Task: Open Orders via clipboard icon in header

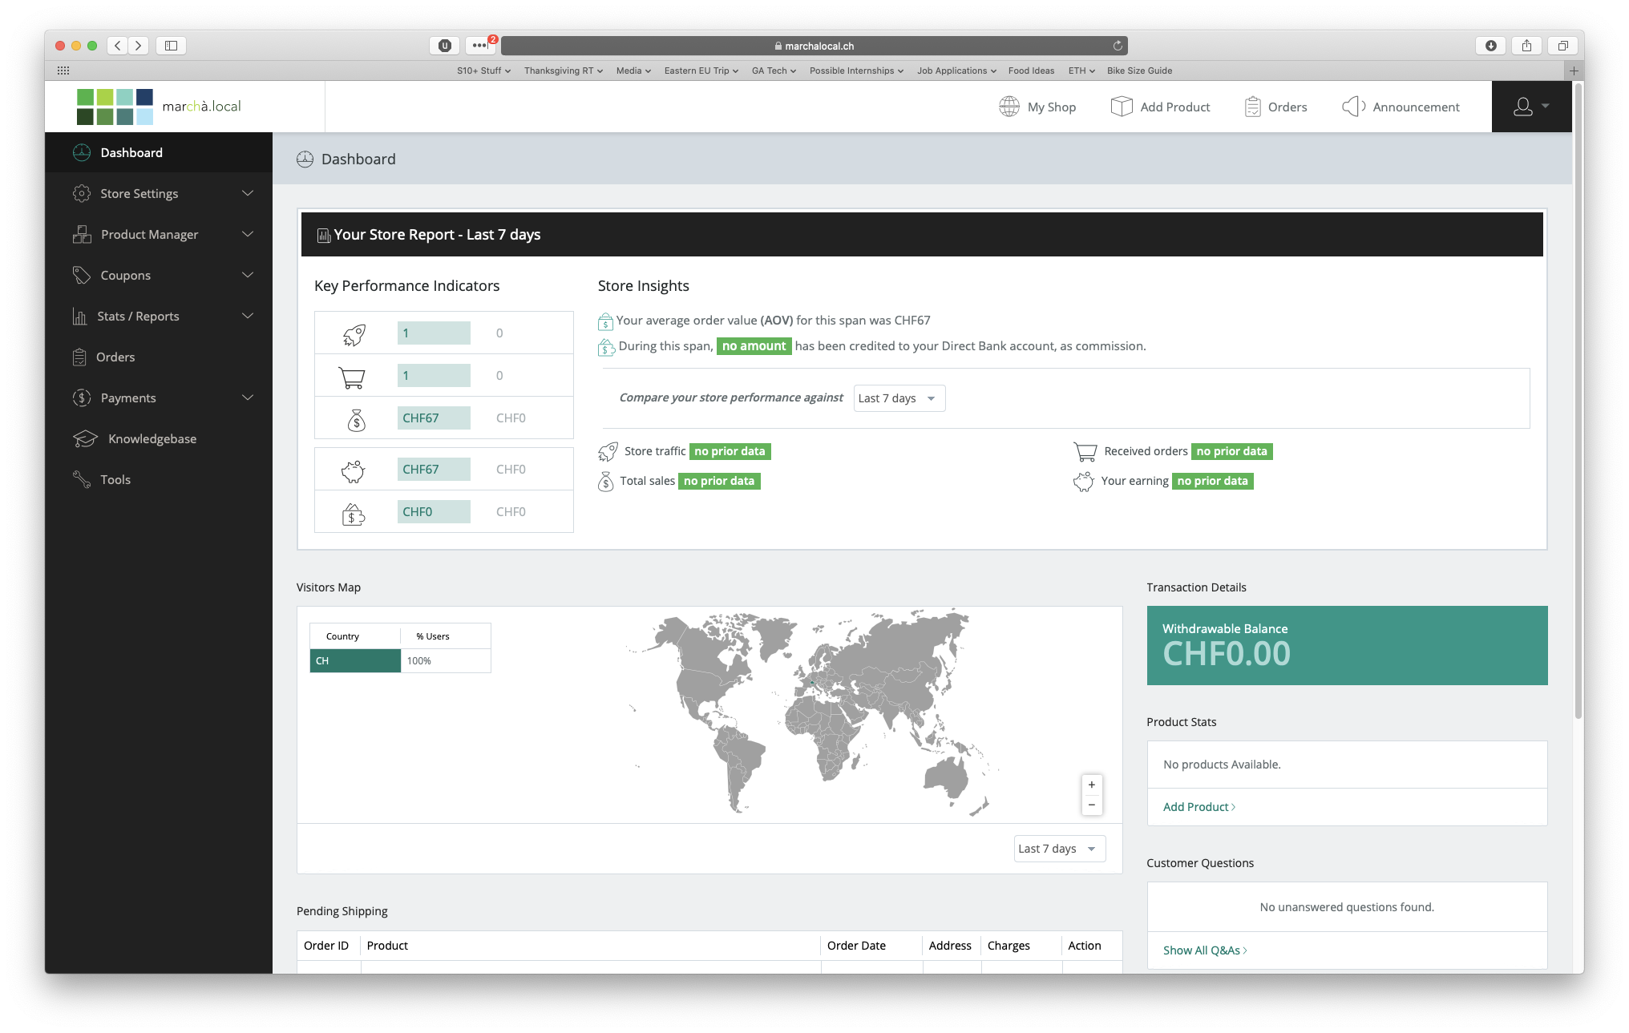Action: 1252,107
